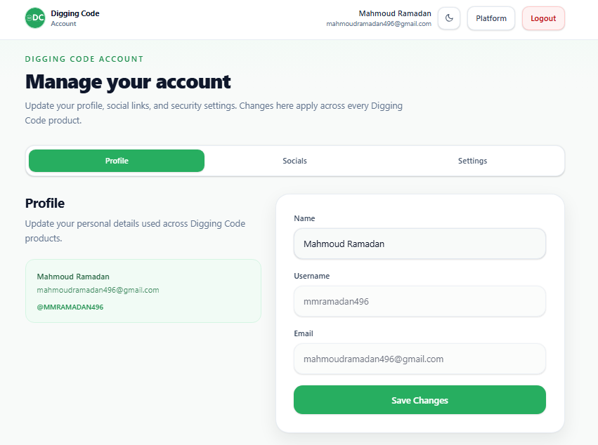Click the Email input field
The height and width of the screenshot is (445, 598).
coord(420,359)
